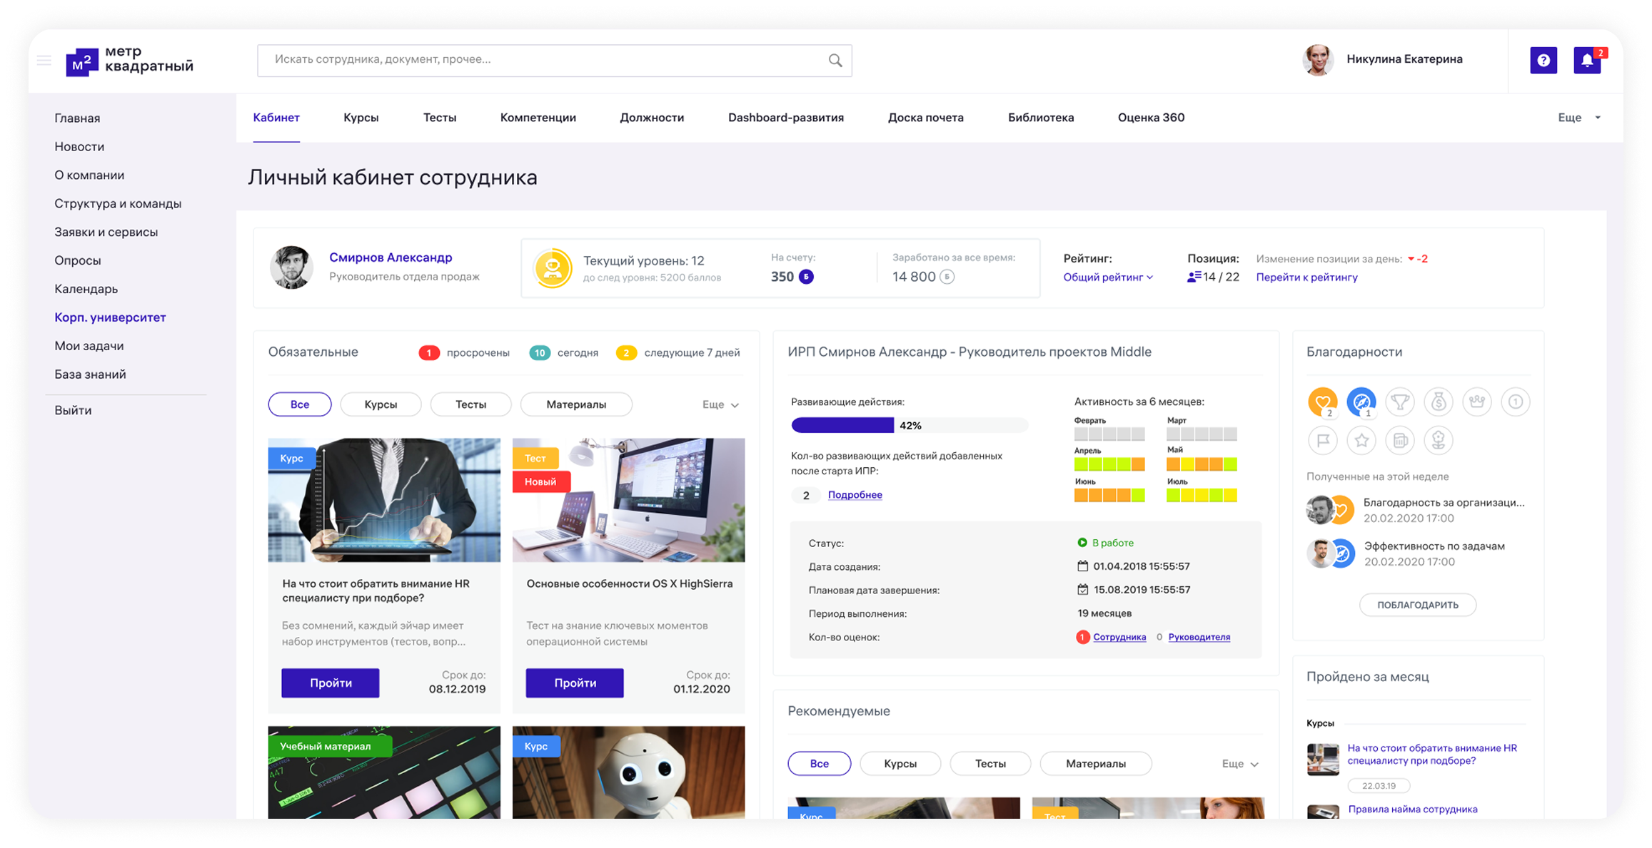Select the Курсы filter in Обязательные

pos(381,404)
